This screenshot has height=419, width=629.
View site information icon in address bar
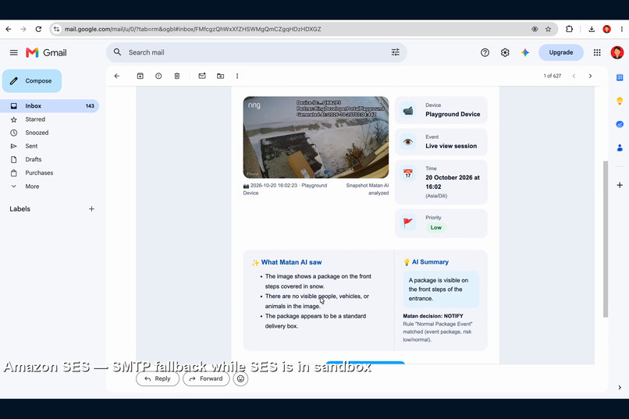[x=56, y=29]
